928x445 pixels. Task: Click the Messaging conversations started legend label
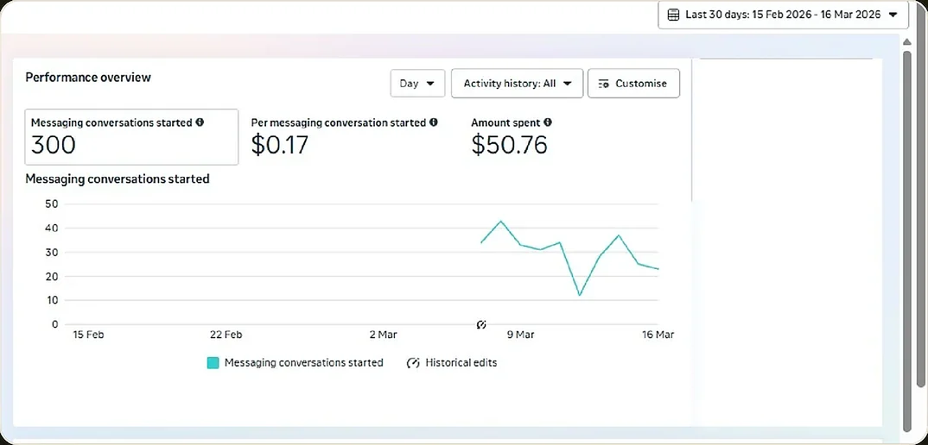[303, 363]
